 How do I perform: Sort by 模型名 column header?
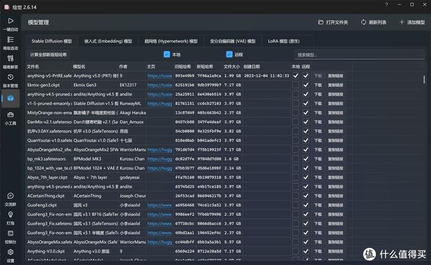[79, 67]
